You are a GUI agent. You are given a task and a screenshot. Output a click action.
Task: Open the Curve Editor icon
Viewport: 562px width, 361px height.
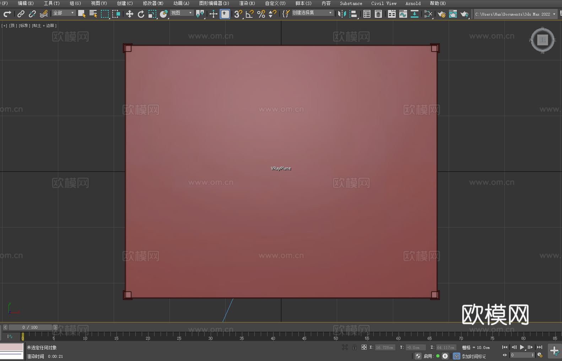[403, 14]
